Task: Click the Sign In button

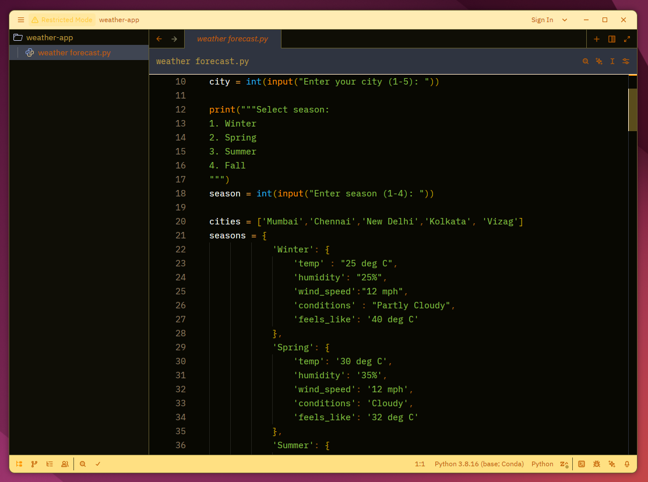Action: coord(542,20)
